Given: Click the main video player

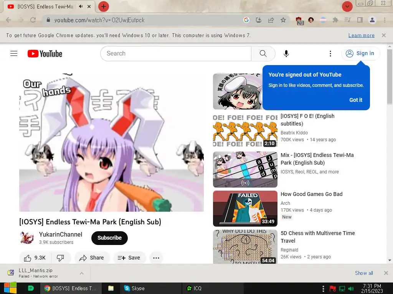Looking at the screenshot, I should pos(112,142).
